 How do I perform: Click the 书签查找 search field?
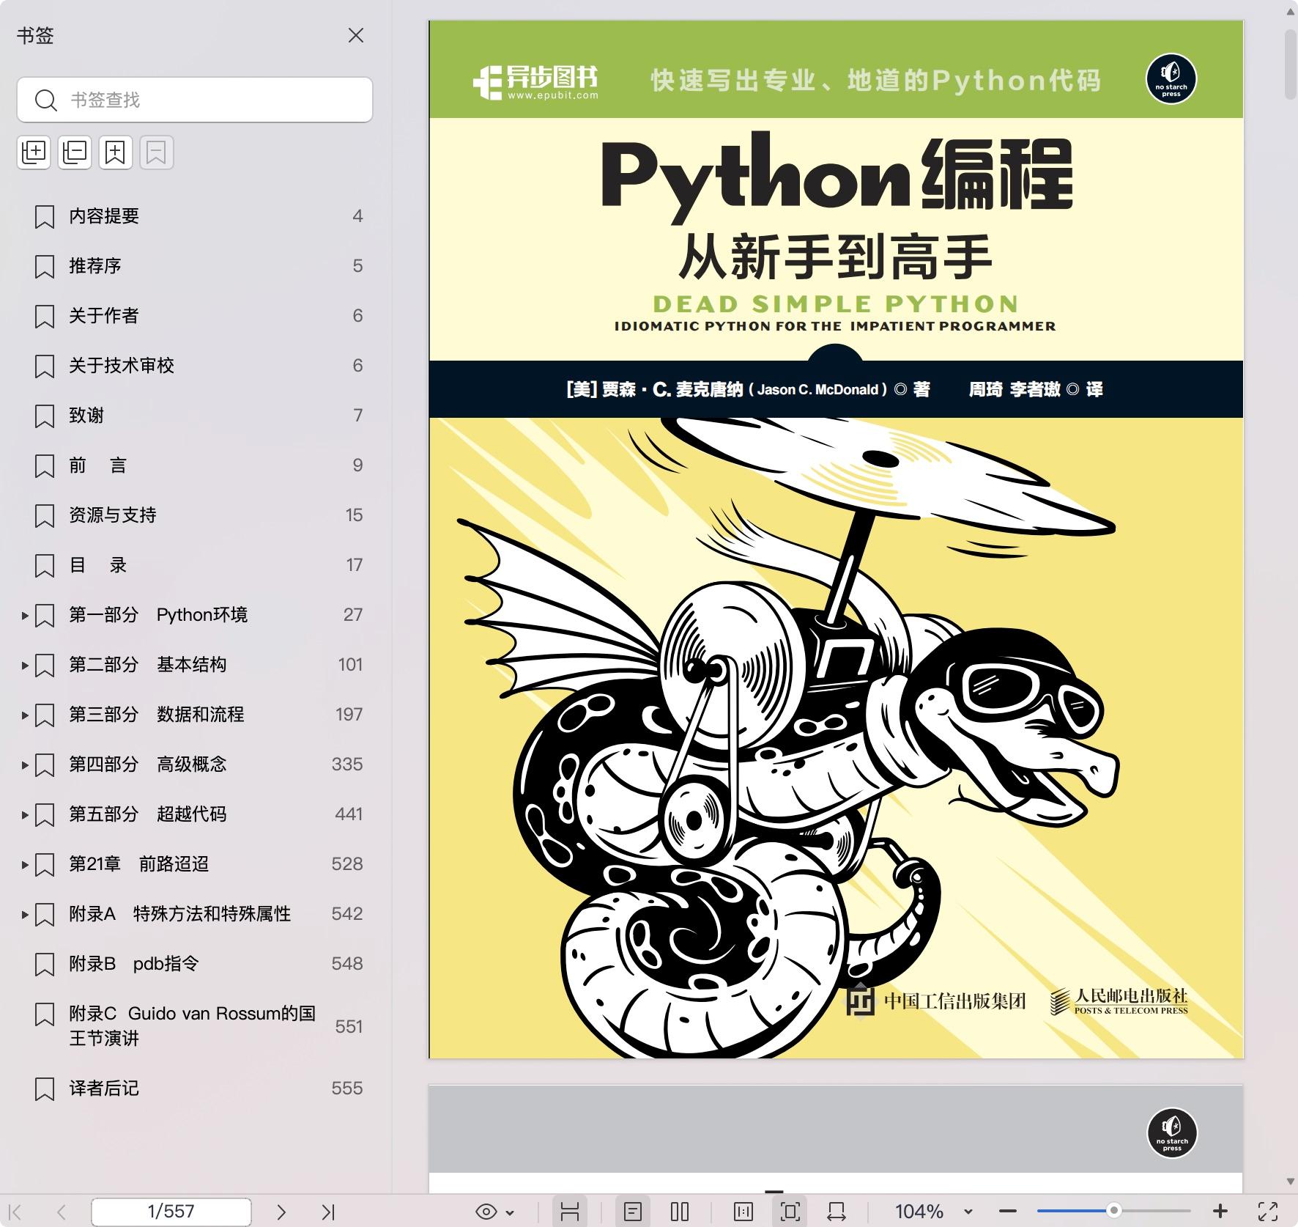tap(205, 100)
